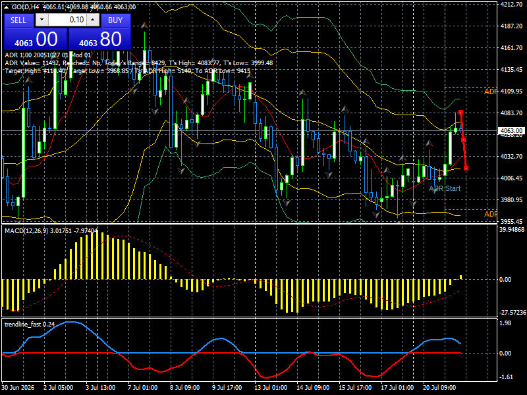
Task: Collapse one-click trading panel triangle next to GOLD,H4
Action: click(x=6, y=7)
